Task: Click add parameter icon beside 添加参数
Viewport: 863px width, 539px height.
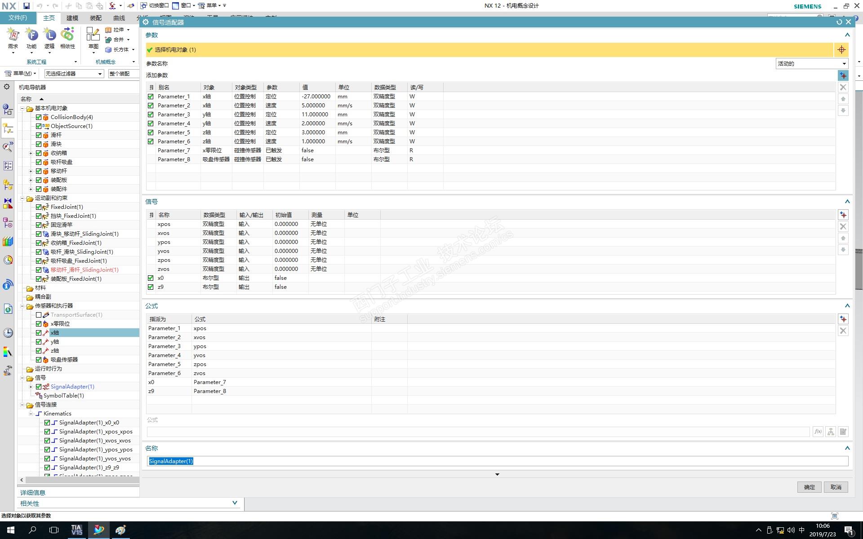Action: (843, 75)
